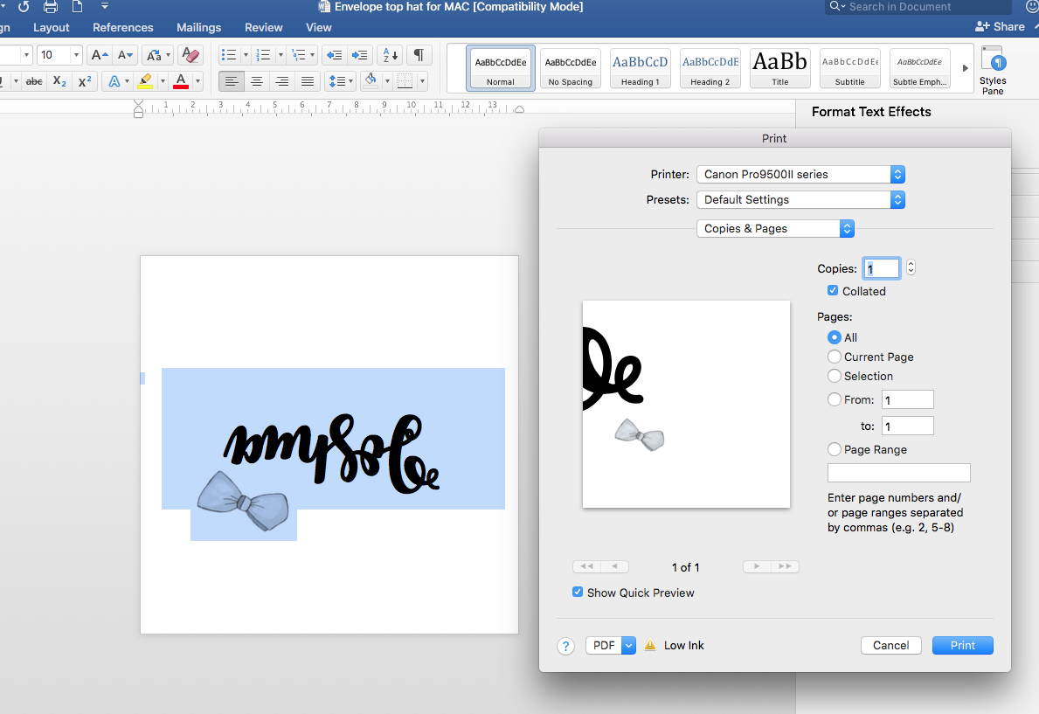The width and height of the screenshot is (1039, 714).
Task: Show paragraph marks with the pilcrow icon
Action: coord(419,55)
